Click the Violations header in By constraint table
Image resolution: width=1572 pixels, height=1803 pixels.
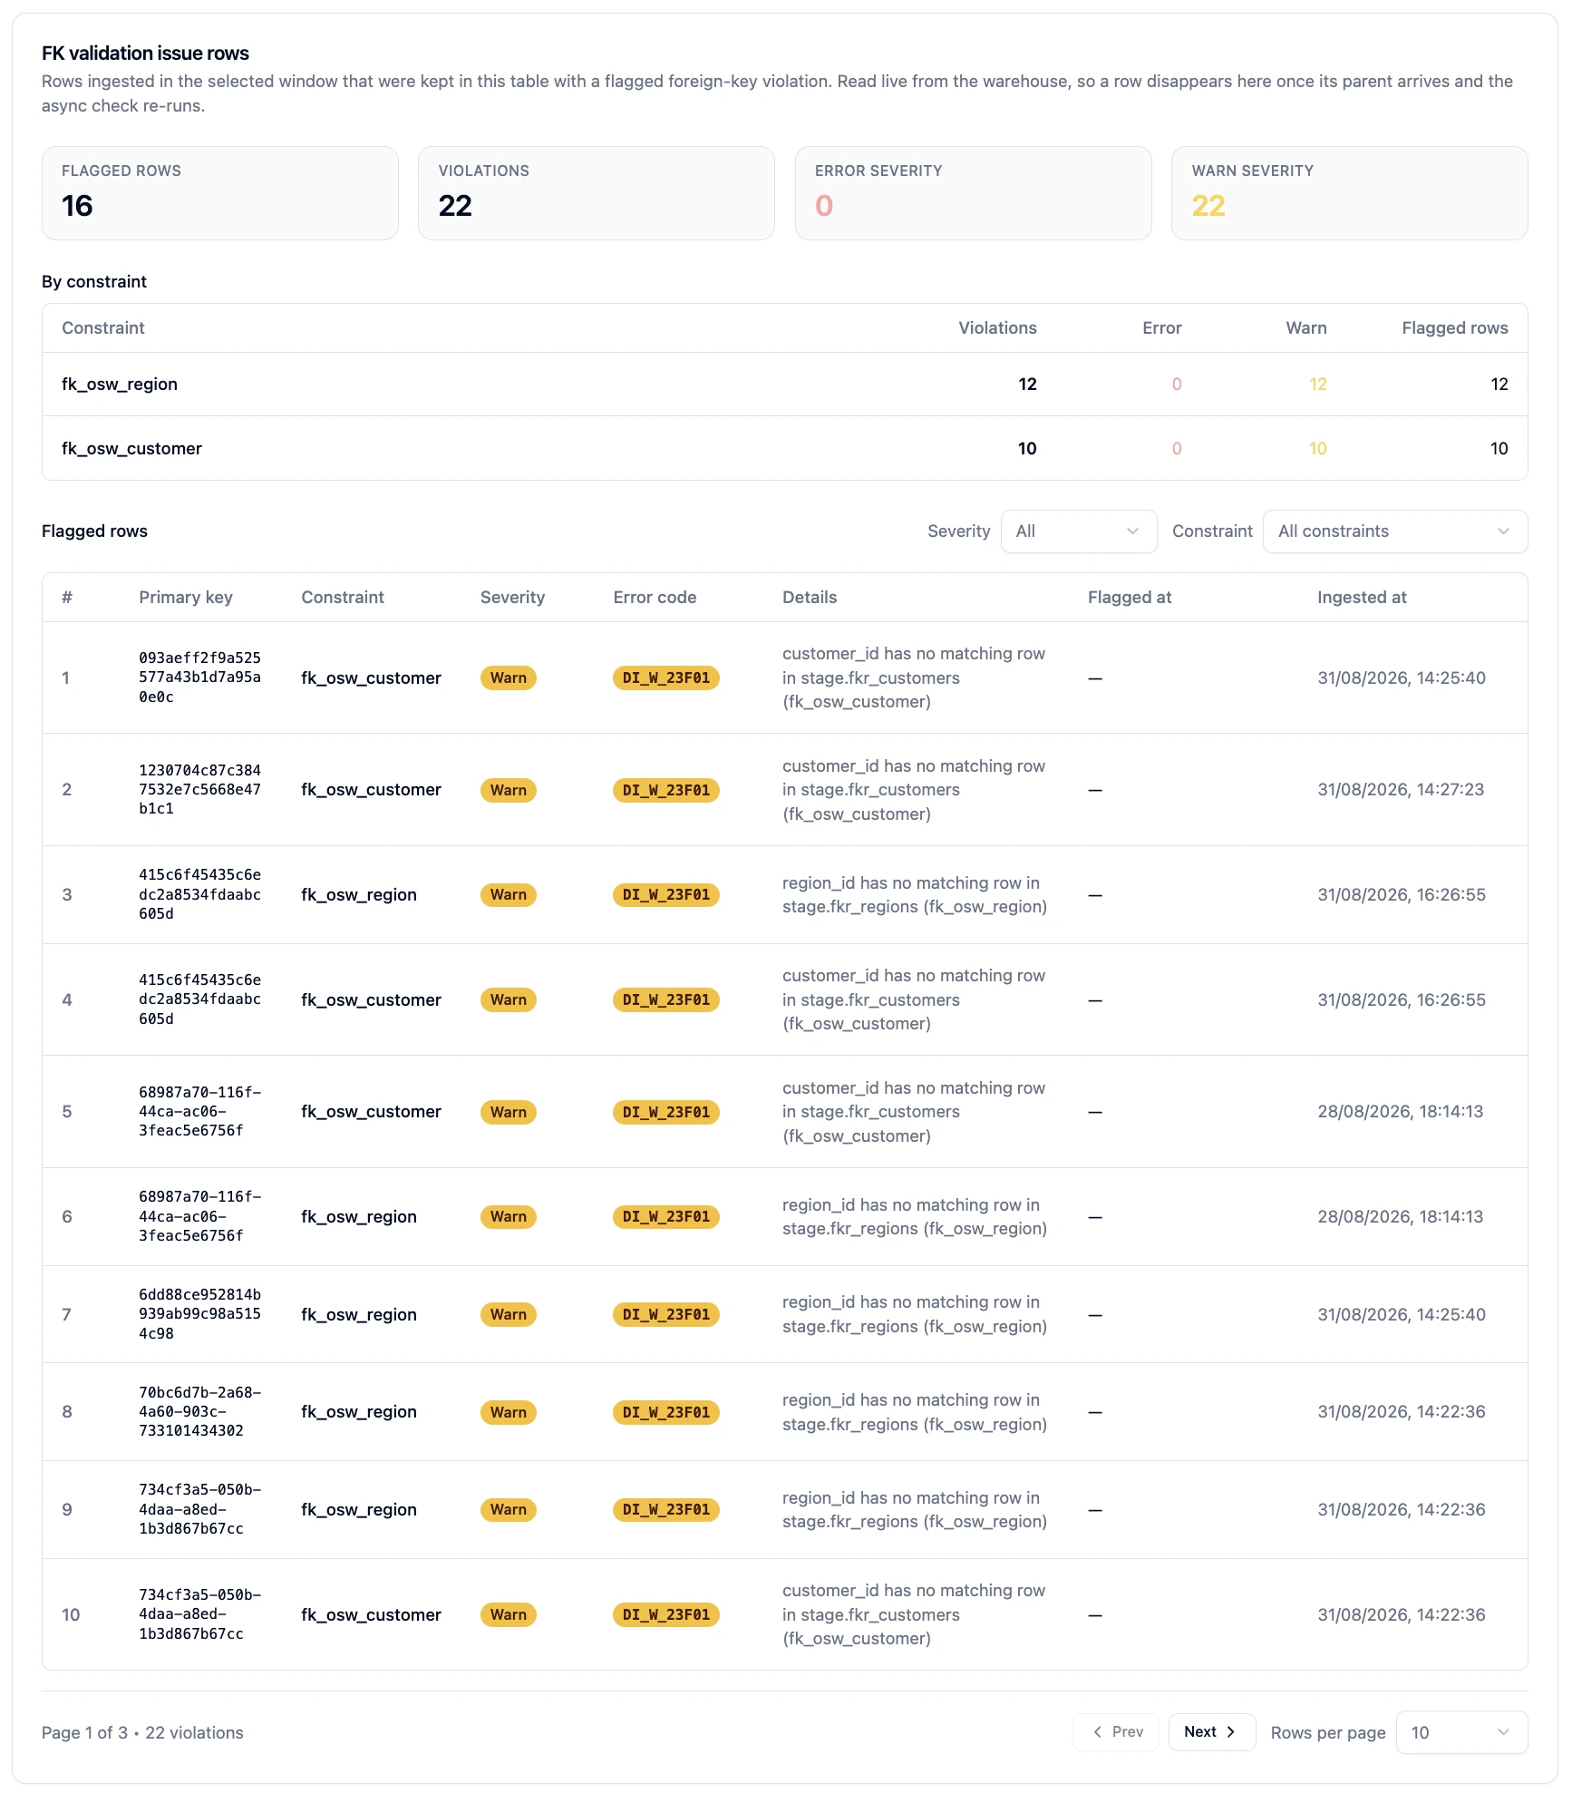point(997,328)
